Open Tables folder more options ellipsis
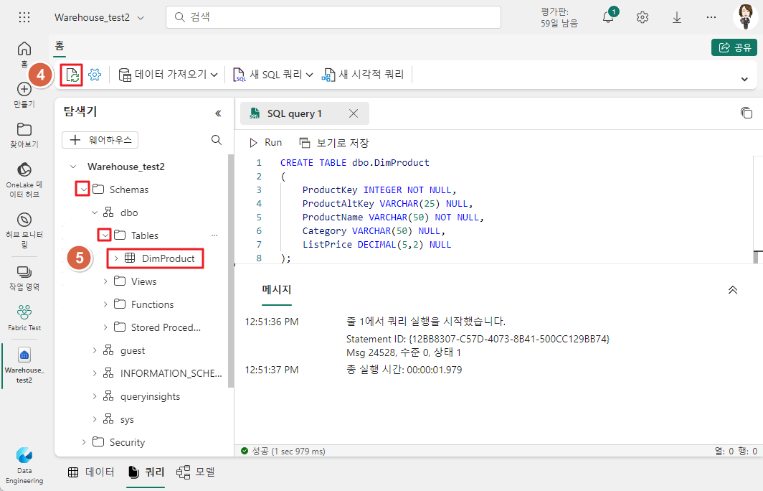The width and height of the screenshot is (763, 491). (214, 235)
